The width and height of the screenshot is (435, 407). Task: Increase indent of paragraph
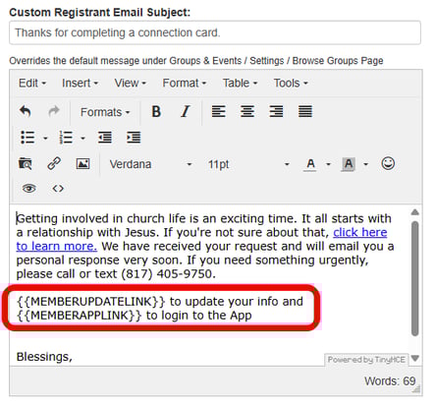pyautogui.click(x=134, y=138)
